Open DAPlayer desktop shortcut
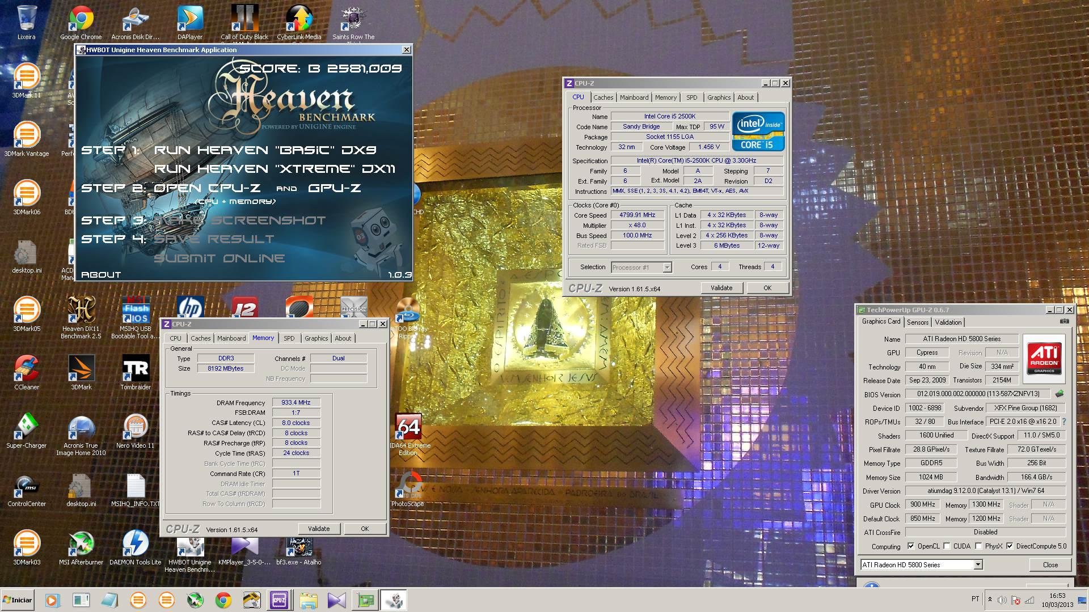Viewport: 1089px width, 612px height. tap(189, 23)
